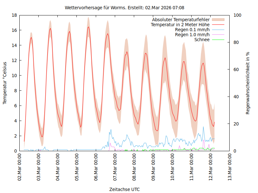Click the 'Temperatur °Celsius' axis label
This screenshot has height=193, width=258.
click(5, 83)
